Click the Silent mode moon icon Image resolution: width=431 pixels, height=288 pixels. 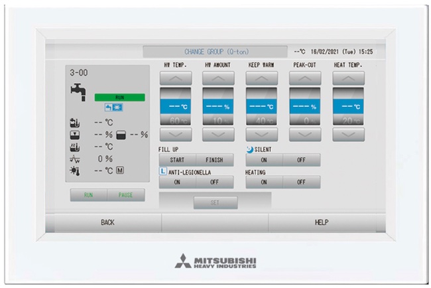(250, 149)
